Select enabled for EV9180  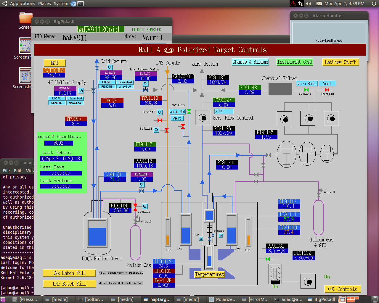click(x=75, y=103)
